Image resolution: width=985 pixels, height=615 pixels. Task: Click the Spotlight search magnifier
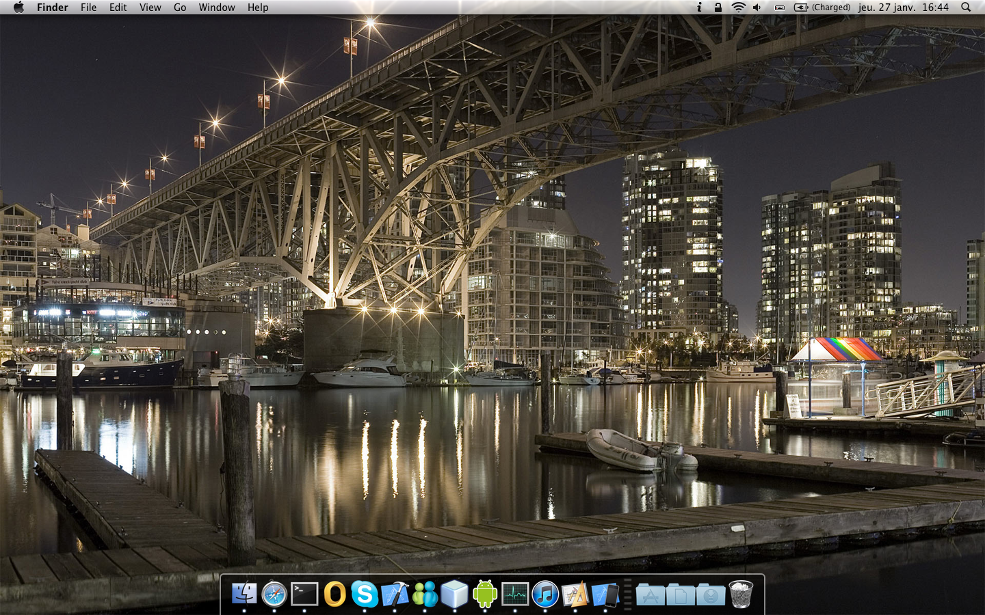coord(966,8)
